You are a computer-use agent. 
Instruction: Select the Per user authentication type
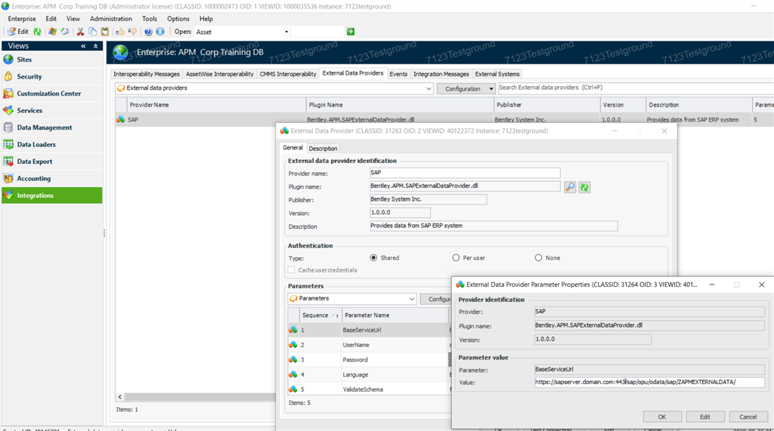[456, 258]
